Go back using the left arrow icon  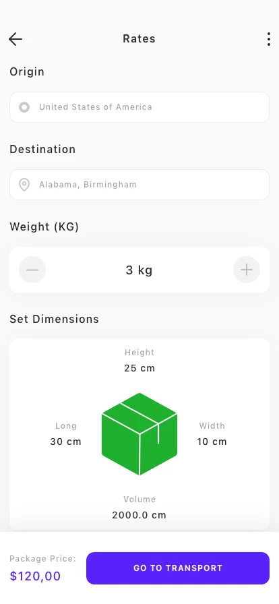coord(15,39)
